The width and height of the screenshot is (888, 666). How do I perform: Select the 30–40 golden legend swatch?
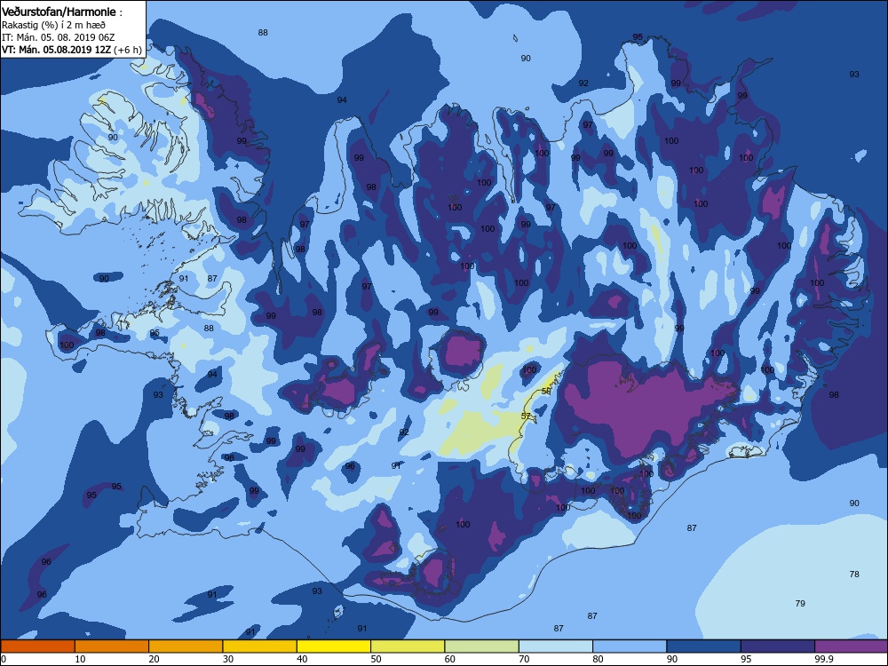[260, 646]
